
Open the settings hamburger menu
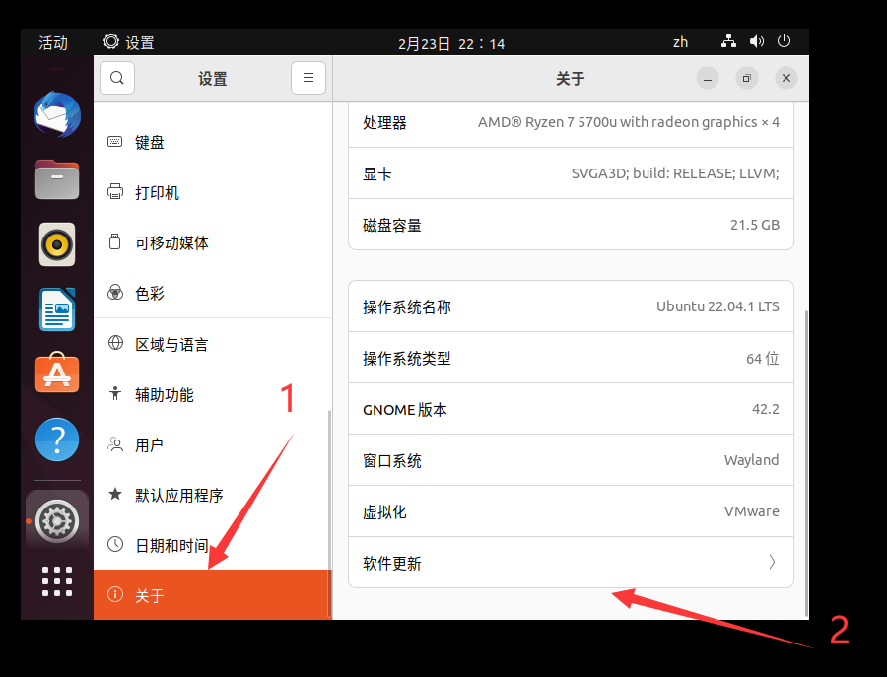[308, 78]
